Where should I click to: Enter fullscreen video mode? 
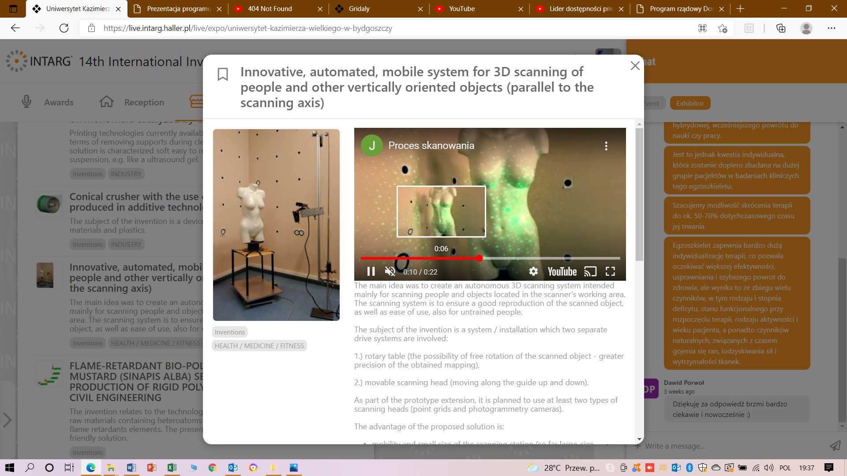click(x=610, y=271)
